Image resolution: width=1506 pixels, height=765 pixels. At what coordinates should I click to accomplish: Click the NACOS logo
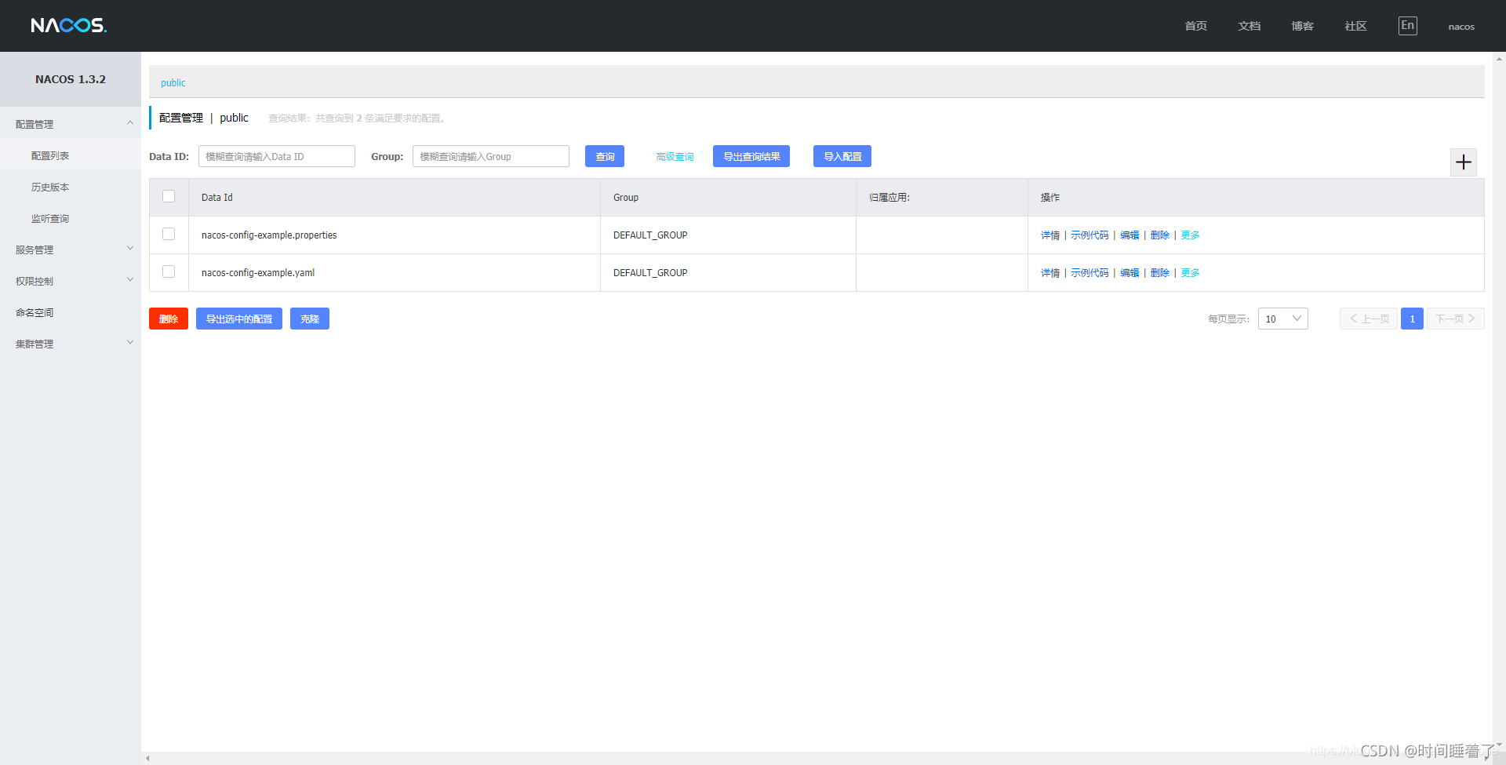[69, 26]
